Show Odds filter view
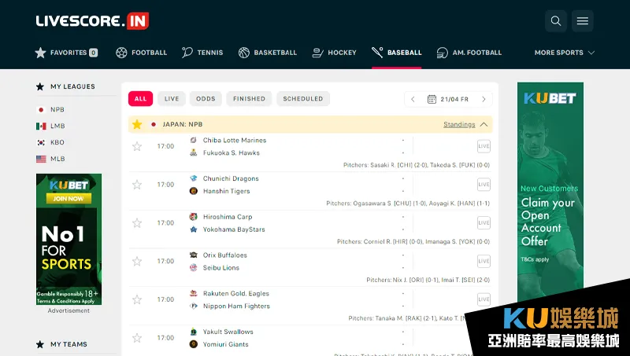630x356 pixels. 206,98
